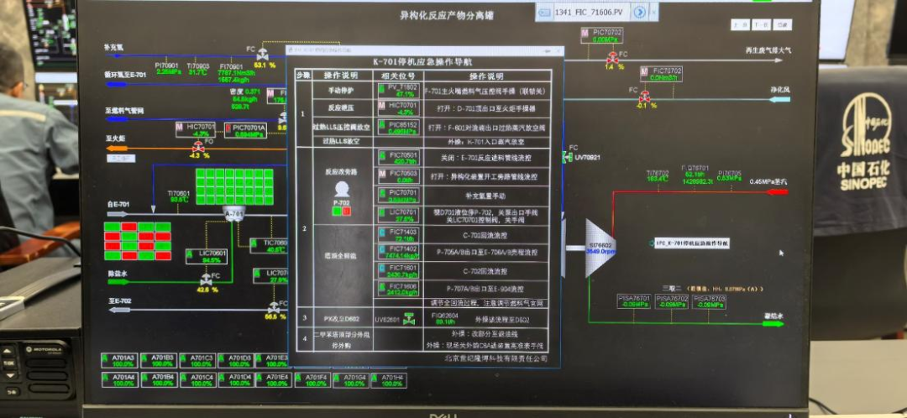The height and width of the screenshot is (418, 907).
Task: Open FIC70501 controller in navigation table
Action: point(398,158)
